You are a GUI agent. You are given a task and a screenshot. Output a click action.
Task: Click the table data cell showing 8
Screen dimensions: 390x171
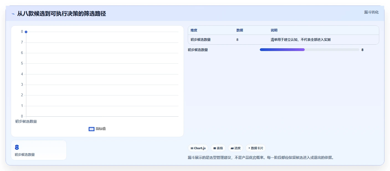237,40
